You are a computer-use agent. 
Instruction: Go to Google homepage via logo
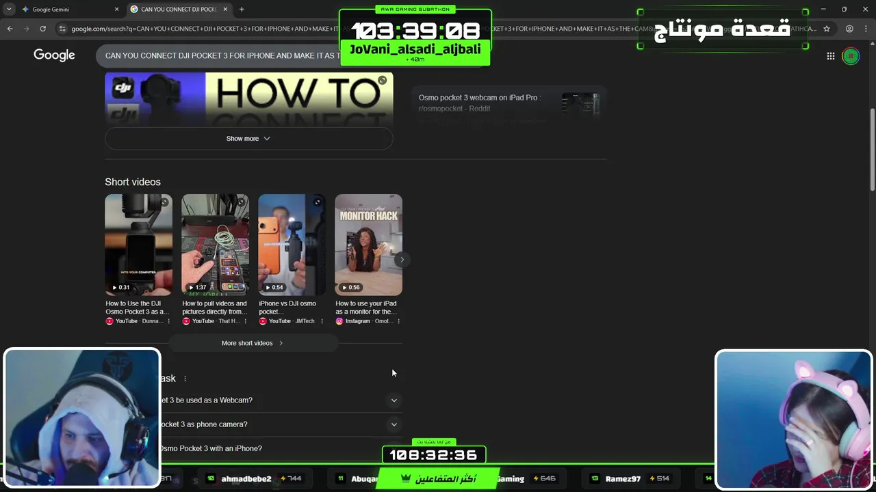click(x=54, y=55)
